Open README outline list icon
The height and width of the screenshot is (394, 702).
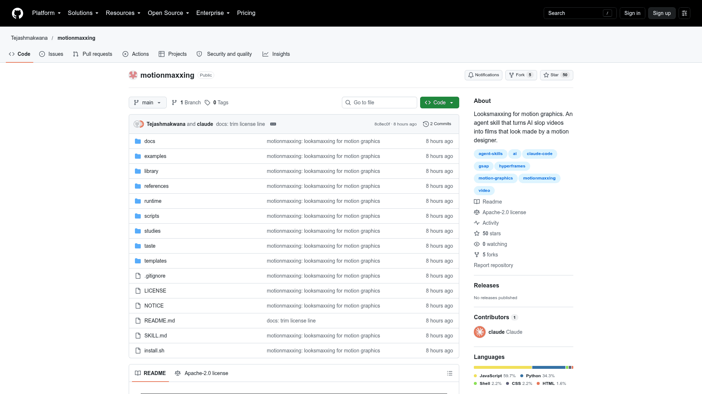450,373
